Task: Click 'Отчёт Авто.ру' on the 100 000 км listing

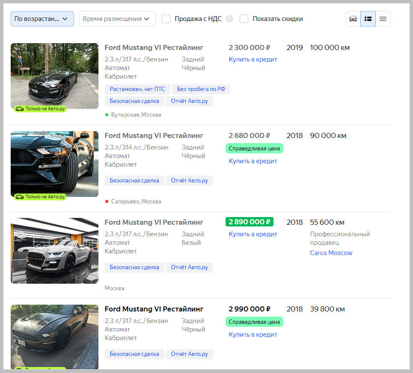Action: tap(189, 101)
